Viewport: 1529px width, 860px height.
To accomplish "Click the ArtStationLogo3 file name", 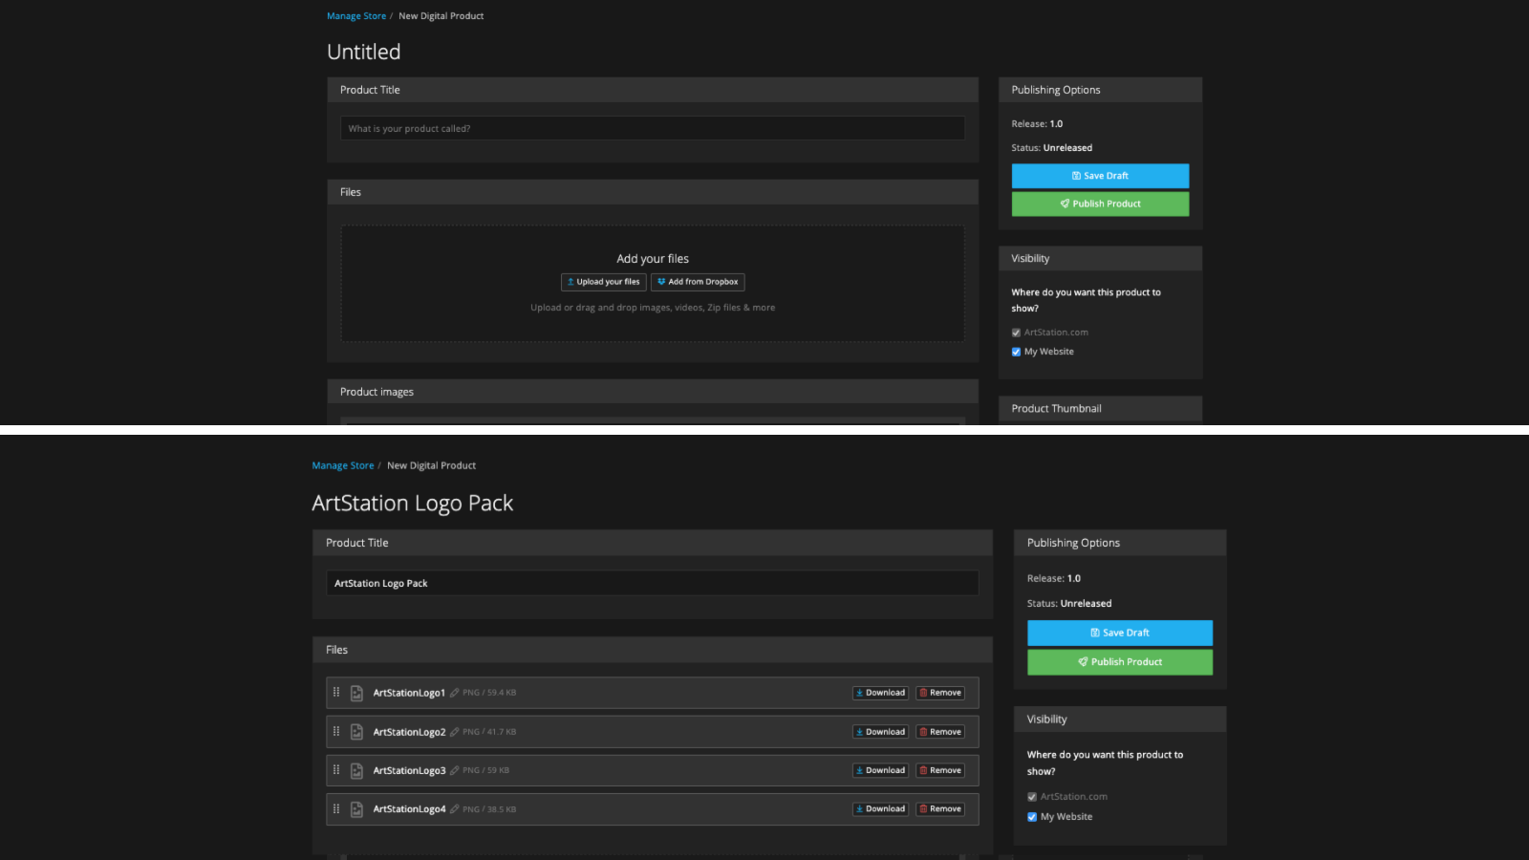I will point(409,770).
